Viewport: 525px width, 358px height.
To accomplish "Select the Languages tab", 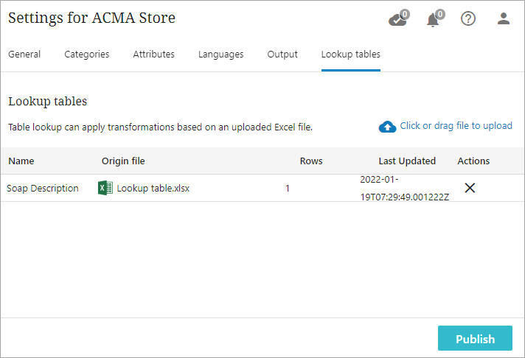I will tap(220, 55).
